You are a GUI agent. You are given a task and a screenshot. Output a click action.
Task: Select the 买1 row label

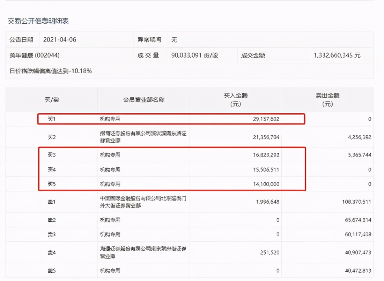coord(51,119)
